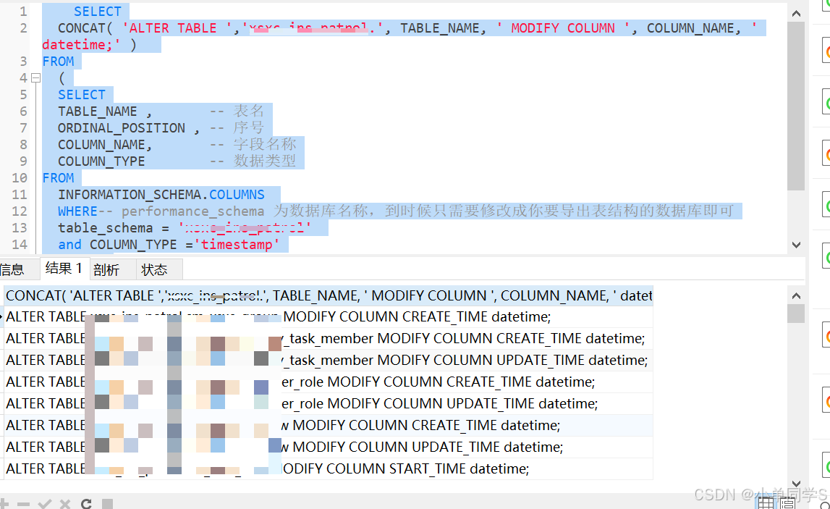
Task: Discard changes with the X icon
Action: coord(64,503)
